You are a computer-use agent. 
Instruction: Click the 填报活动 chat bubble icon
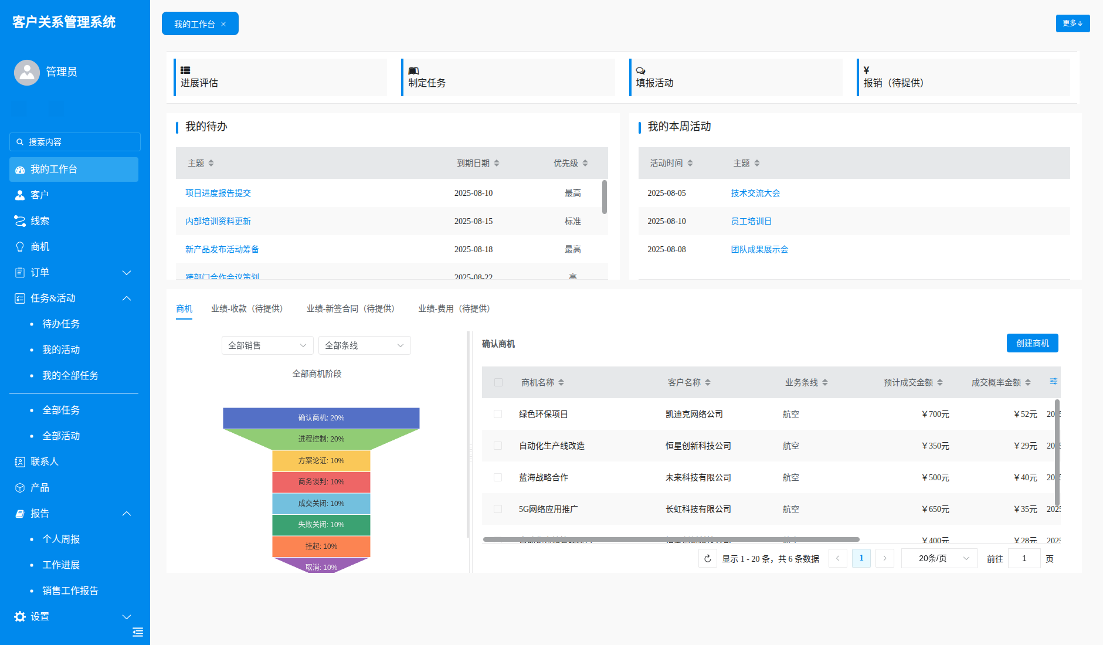[641, 70]
